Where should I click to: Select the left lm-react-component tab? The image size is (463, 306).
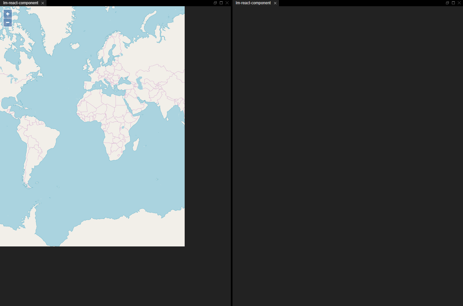point(21,3)
